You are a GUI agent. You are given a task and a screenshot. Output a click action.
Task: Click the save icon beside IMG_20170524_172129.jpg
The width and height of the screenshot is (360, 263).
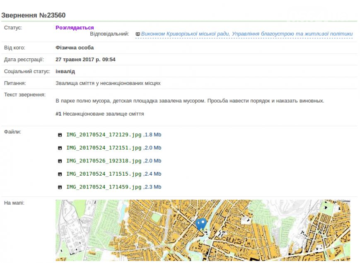(x=60, y=135)
